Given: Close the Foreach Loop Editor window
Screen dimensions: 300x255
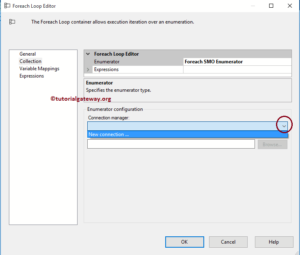Looking at the screenshot, I should tap(290, 6).
